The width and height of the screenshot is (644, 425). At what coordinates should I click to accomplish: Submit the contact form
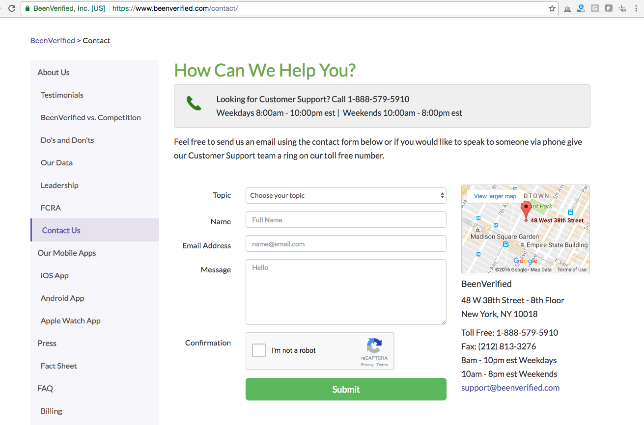(x=346, y=389)
